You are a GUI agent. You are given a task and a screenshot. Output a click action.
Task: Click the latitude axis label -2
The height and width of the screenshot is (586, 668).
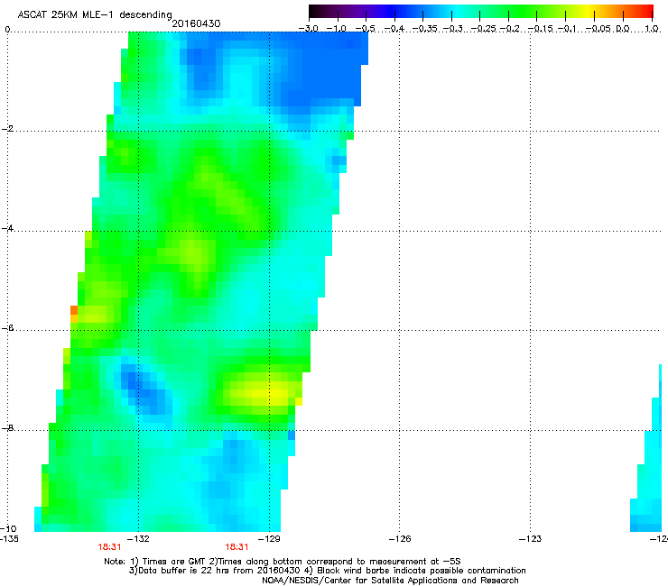point(7,129)
